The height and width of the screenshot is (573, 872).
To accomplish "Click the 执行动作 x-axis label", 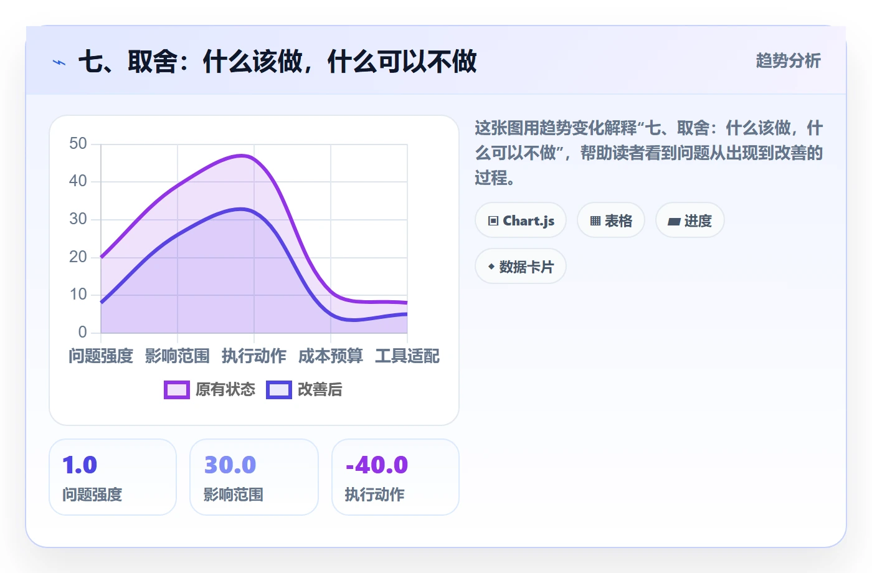I will [x=254, y=356].
